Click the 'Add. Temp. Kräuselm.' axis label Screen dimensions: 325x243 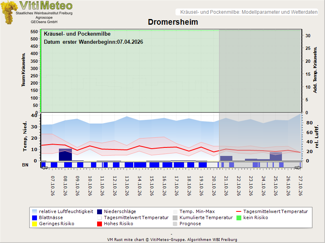315,70
